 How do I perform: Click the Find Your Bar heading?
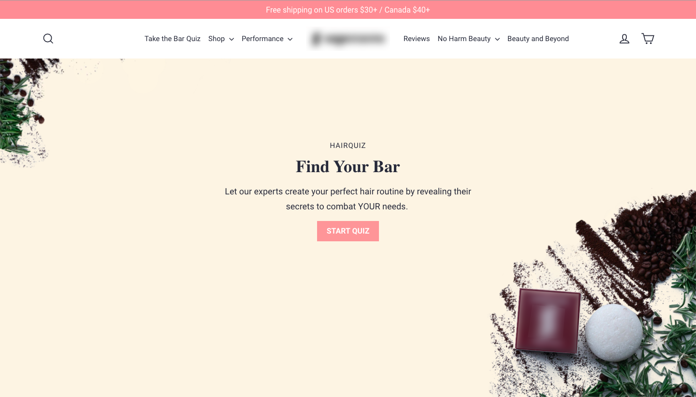coord(348,167)
